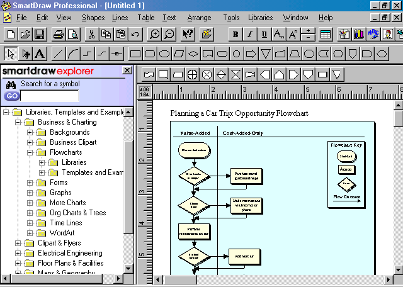
Task: Paste from clipboard icon
Action: point(120,35)
